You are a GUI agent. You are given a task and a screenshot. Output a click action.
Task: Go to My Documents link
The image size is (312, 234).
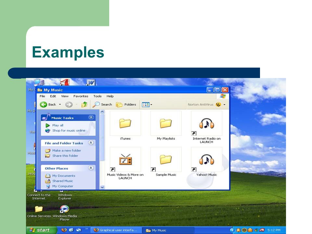click(64, 176)
